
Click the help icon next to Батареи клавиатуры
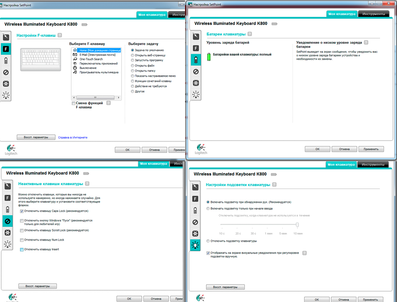point(250,34)
